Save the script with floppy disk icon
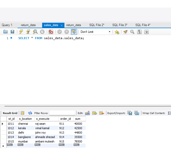 12,32
